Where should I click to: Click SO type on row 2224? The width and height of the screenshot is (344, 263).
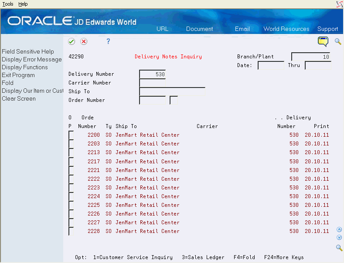[109, 196]
